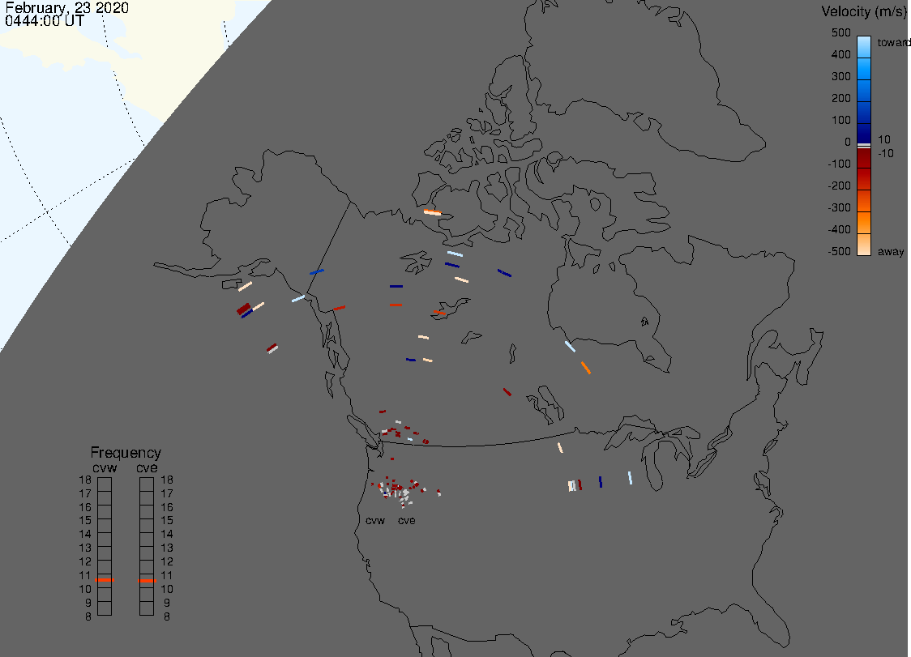Click '8' left of the cvw frequency bar

(x=88, y=617)
